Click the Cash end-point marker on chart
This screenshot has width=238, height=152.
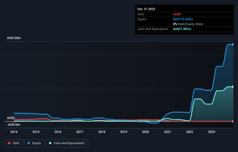coord(233,87)
